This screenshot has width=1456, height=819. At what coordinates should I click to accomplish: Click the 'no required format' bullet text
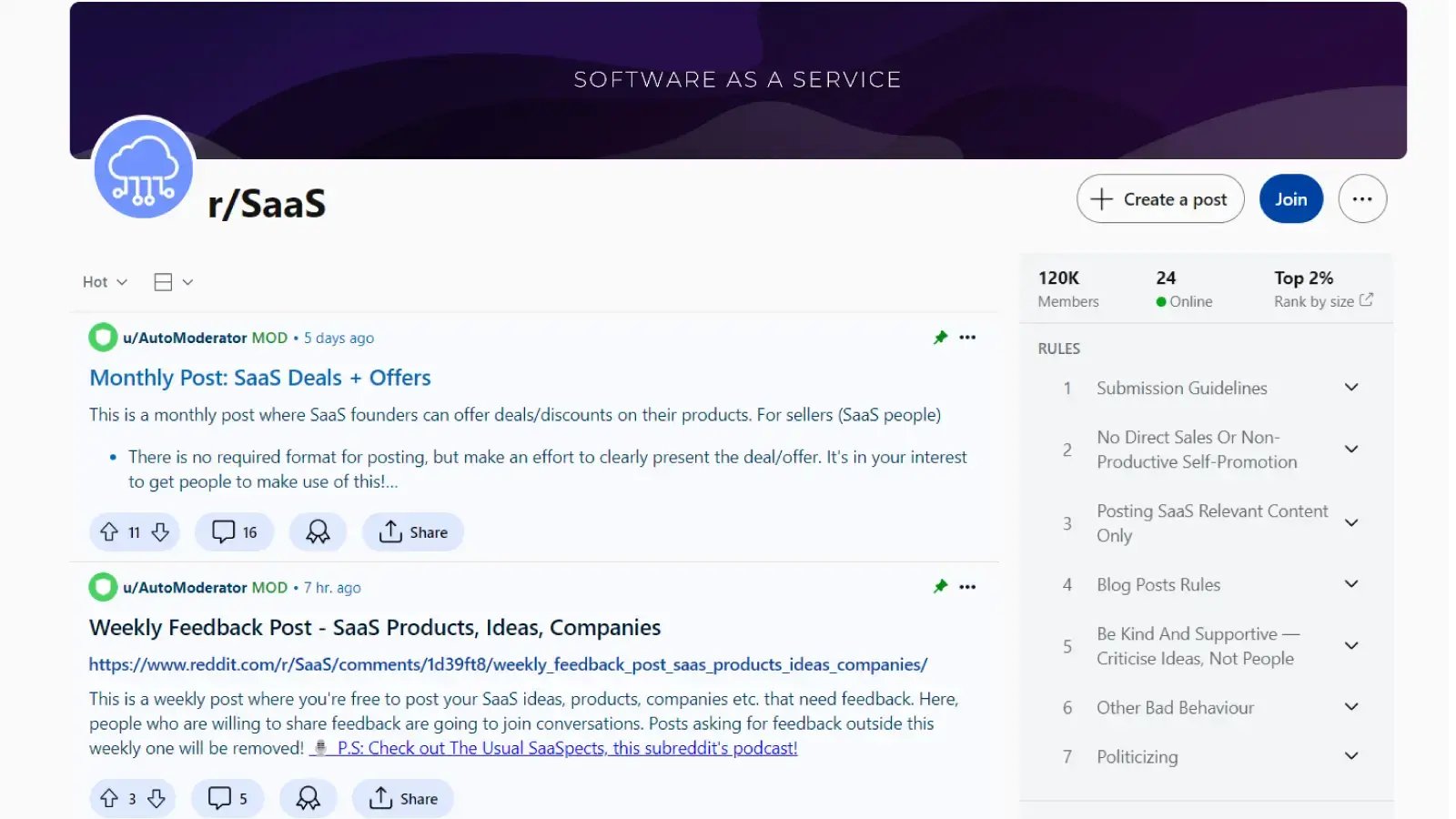click(x=548, y=469)
